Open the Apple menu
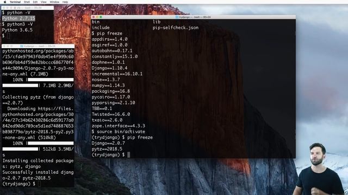 [5, 2]
